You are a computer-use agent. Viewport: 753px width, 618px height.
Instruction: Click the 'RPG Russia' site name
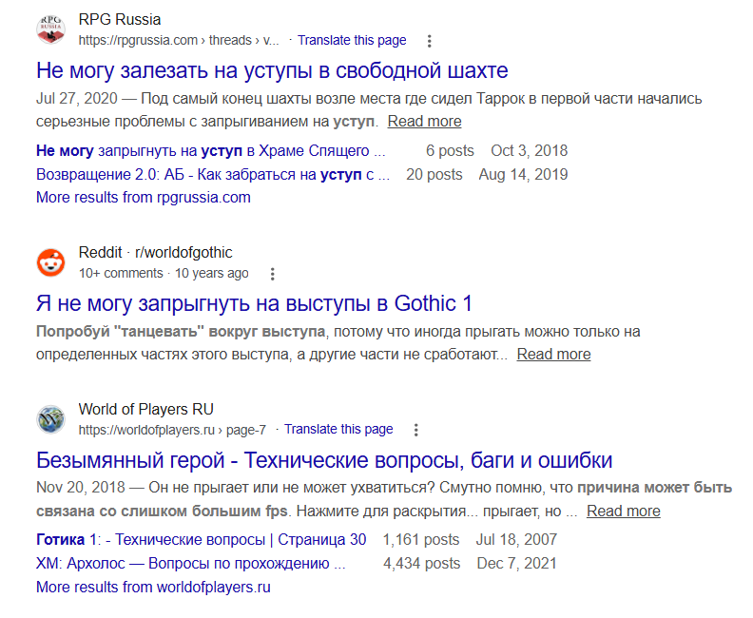(x=120, y=20)
